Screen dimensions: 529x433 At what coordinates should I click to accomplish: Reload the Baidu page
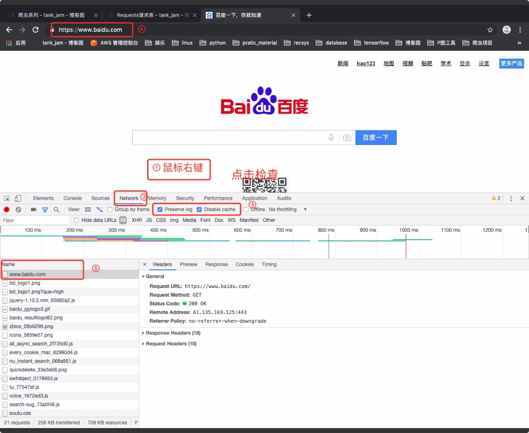pyautogui.click(x=35, y=30)
